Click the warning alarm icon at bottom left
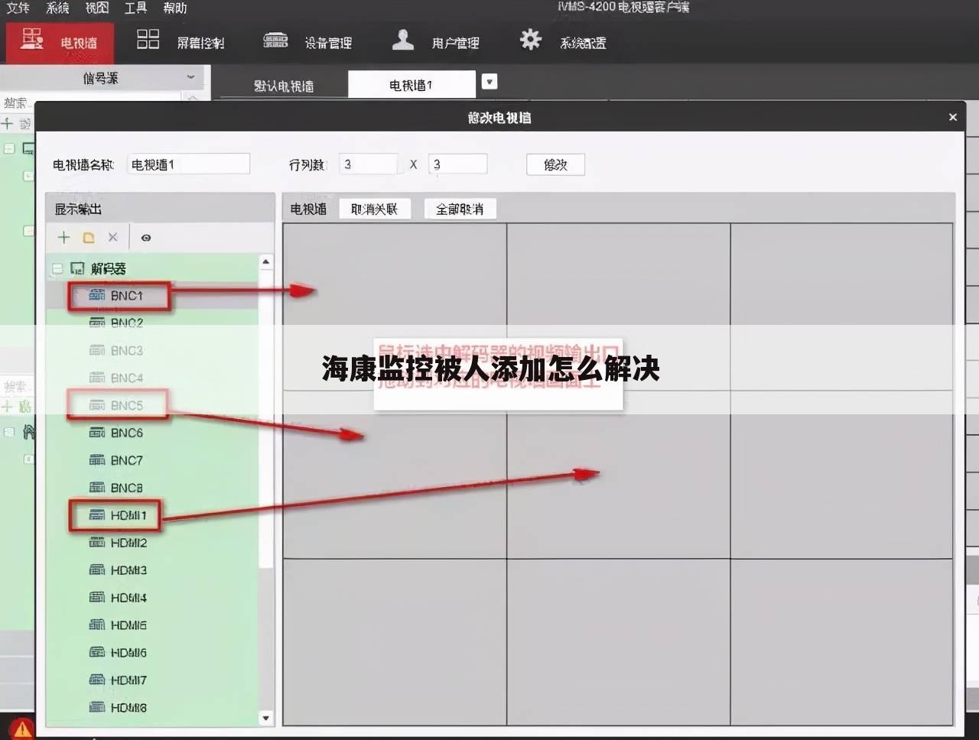 [x=22, y=729]
